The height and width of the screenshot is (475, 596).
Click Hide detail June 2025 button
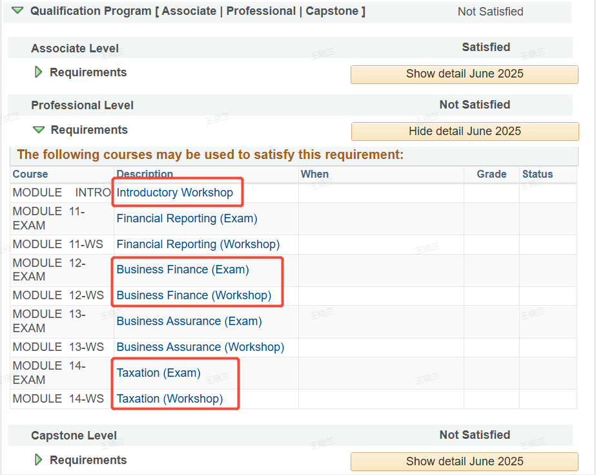tap(464, 131)
